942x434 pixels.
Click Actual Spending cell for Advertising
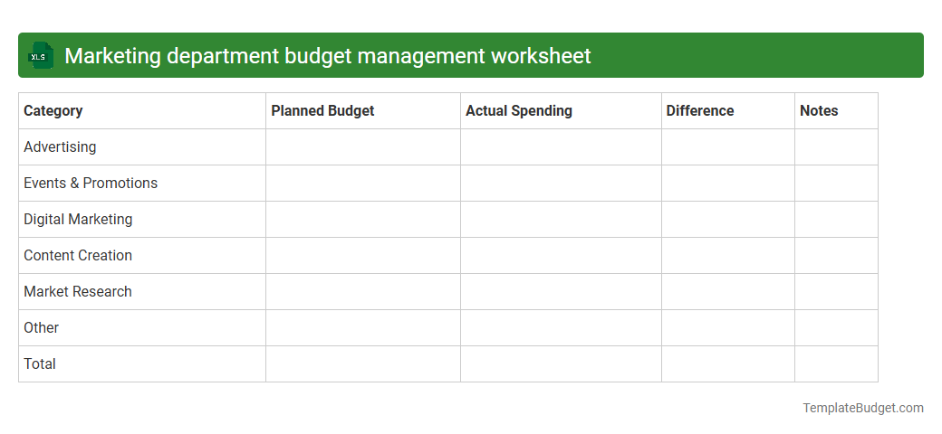pos(561,146)
